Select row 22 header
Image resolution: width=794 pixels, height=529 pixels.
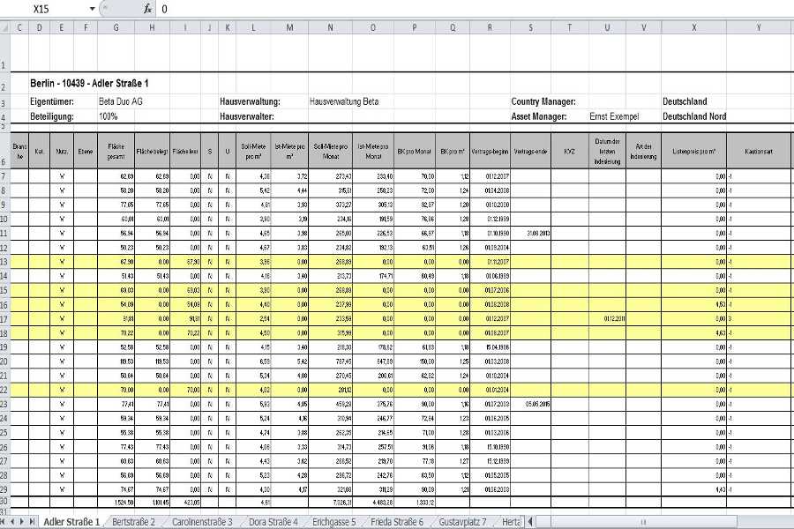click(4, 390)
